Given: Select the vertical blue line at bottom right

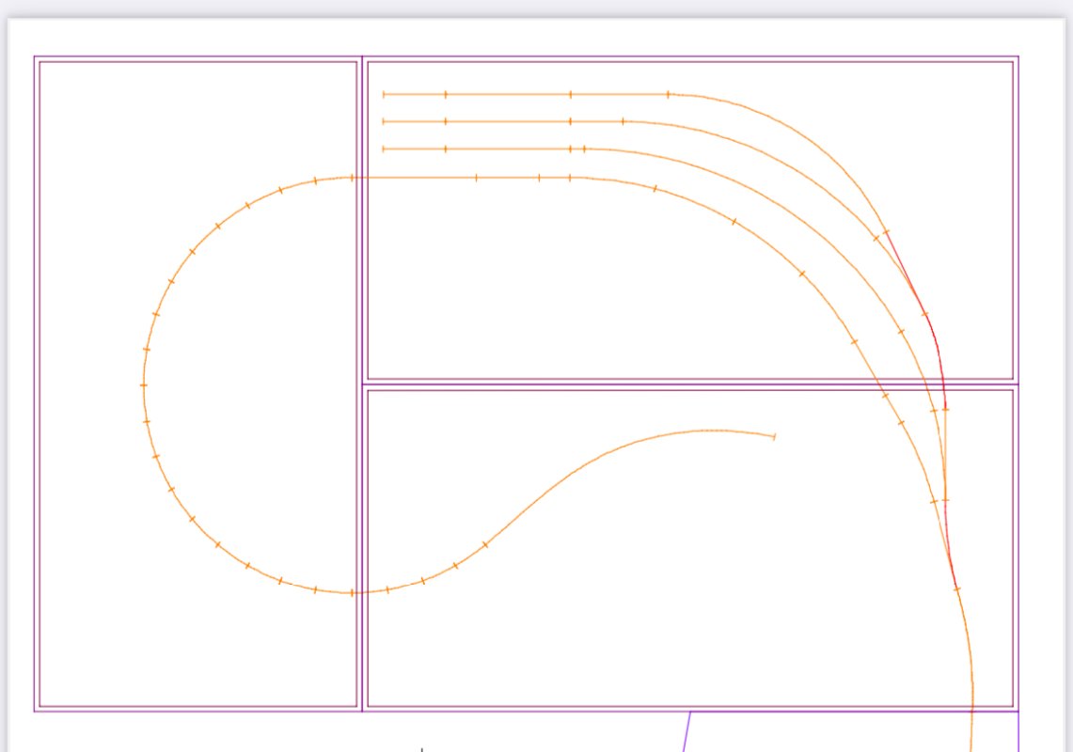Looking at the screenshot, I should (1018, 733).
